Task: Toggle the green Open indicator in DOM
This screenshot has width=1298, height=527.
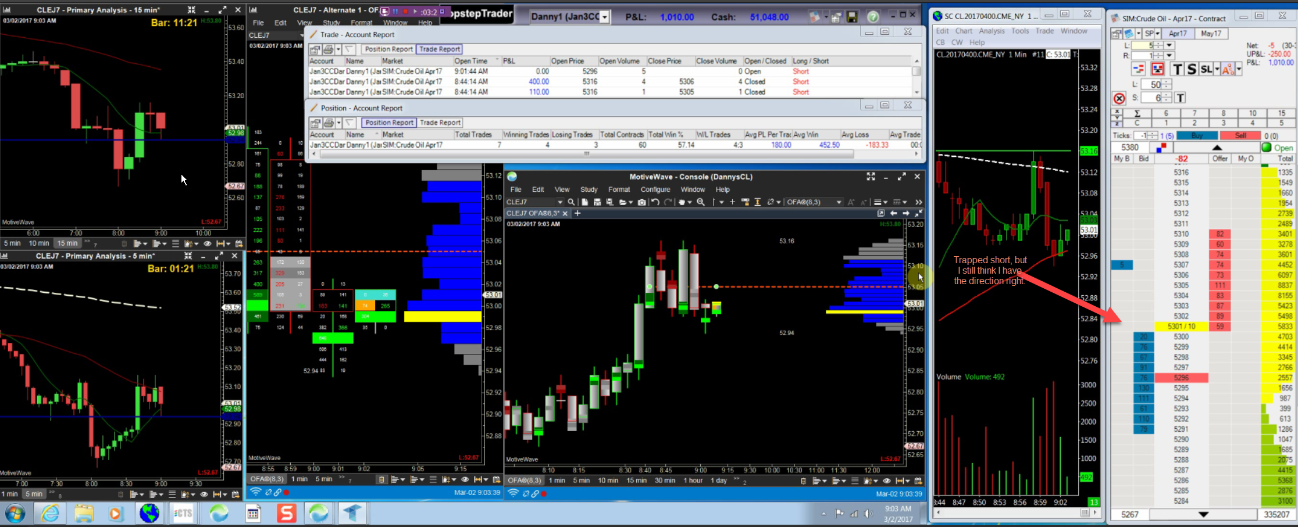Action: 1267,148
